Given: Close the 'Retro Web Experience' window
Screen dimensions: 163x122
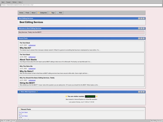Looking at the screenshot, I should pyautogui.click(x=144, y=92).
